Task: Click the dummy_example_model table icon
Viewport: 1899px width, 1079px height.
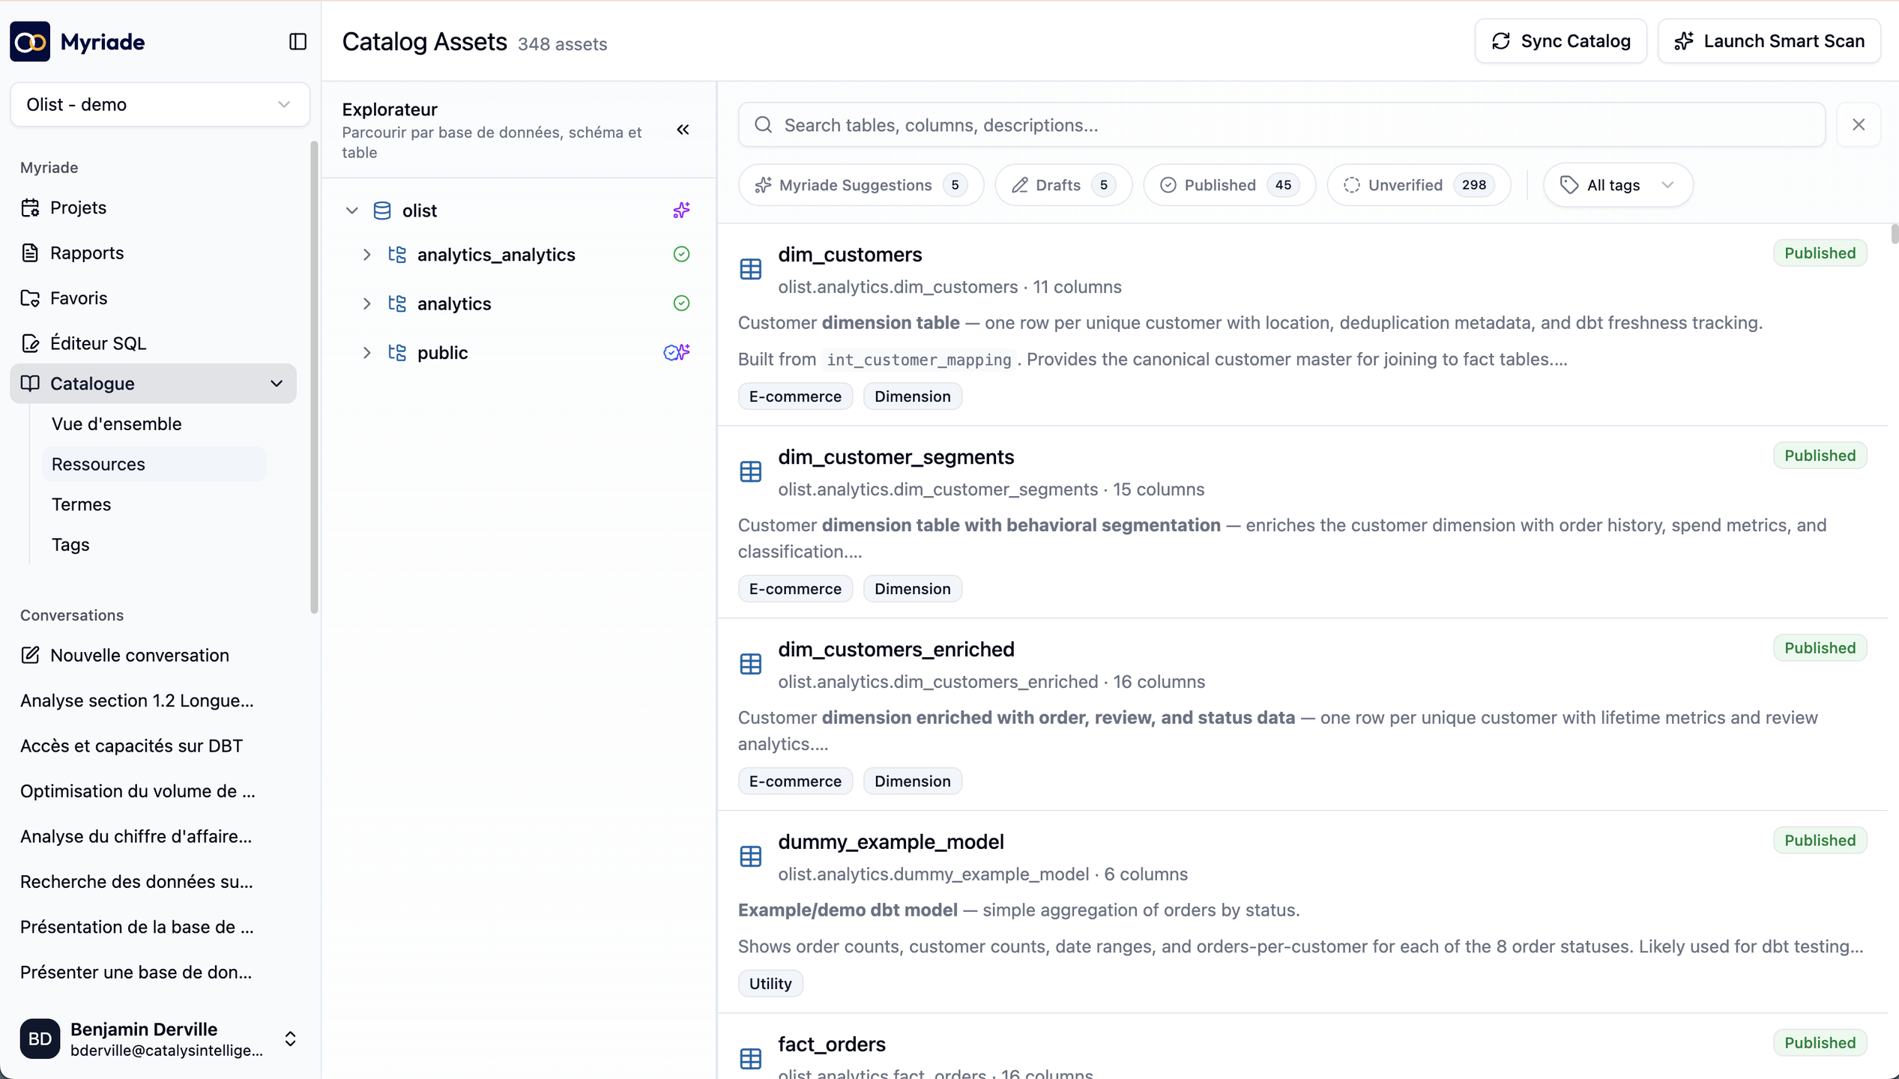Action: [x=750, y=856]
